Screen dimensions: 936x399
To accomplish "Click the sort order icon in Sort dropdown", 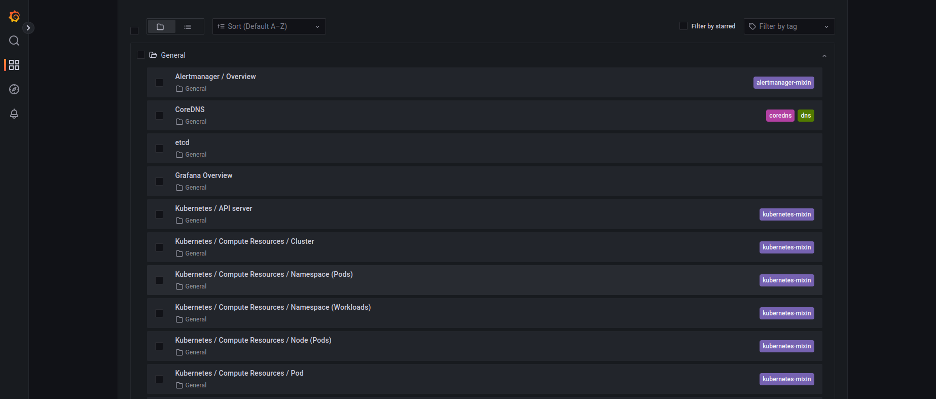I will 221,26.
